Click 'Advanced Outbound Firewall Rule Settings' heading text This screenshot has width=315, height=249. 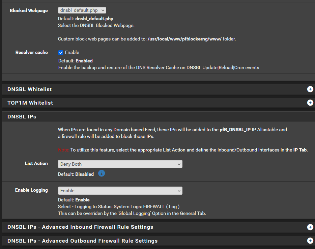pos(82,241)
